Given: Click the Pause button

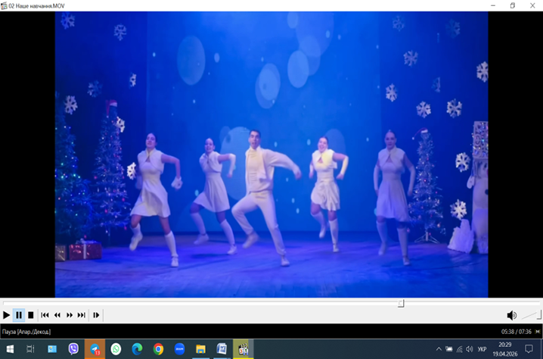Looking at the screenshot, I should (19, 315).
